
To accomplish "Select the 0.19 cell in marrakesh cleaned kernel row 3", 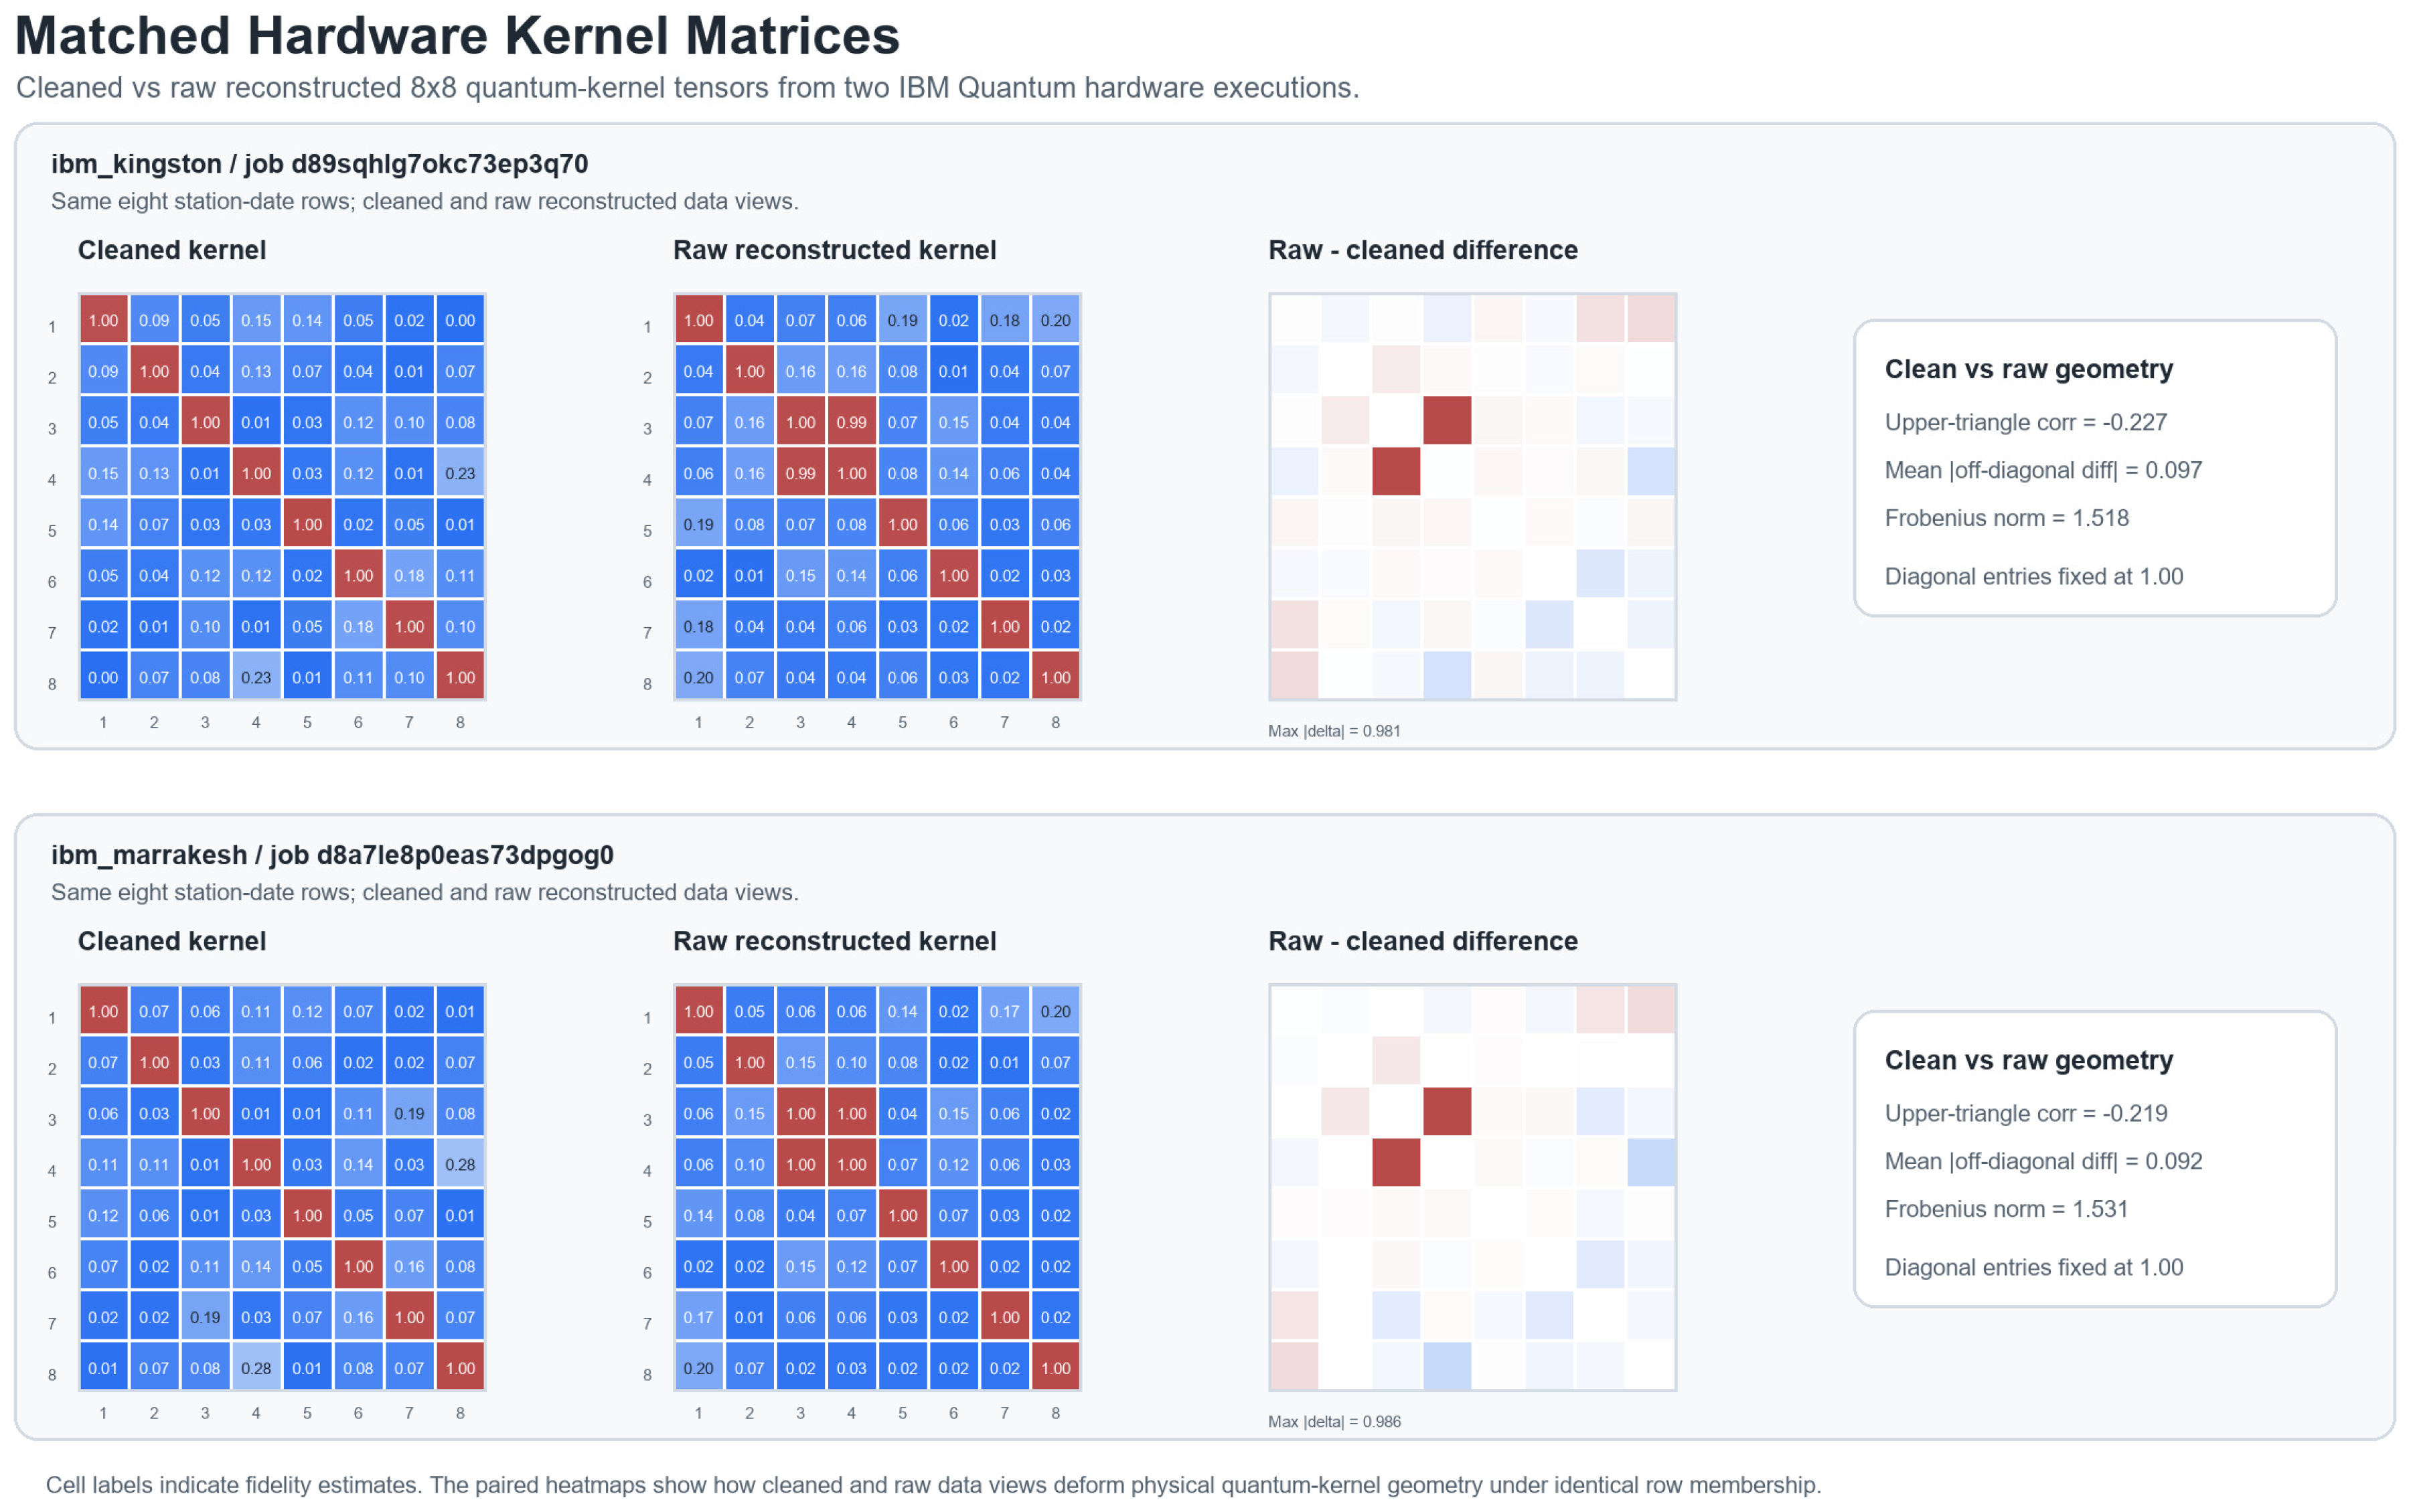I will click(x=409, y=1113).
